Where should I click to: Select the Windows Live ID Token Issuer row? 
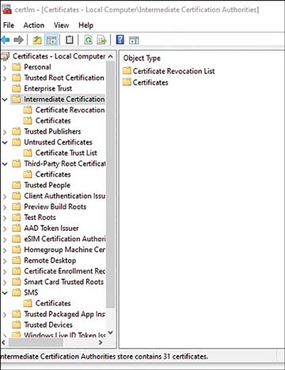coord(65,335)
